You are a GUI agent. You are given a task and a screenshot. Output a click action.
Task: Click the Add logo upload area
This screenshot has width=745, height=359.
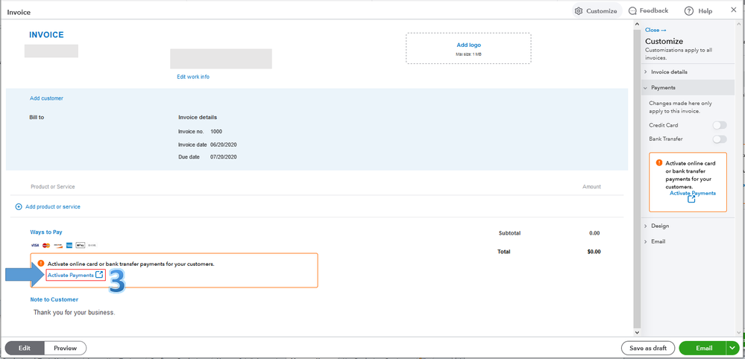point(468,48)
